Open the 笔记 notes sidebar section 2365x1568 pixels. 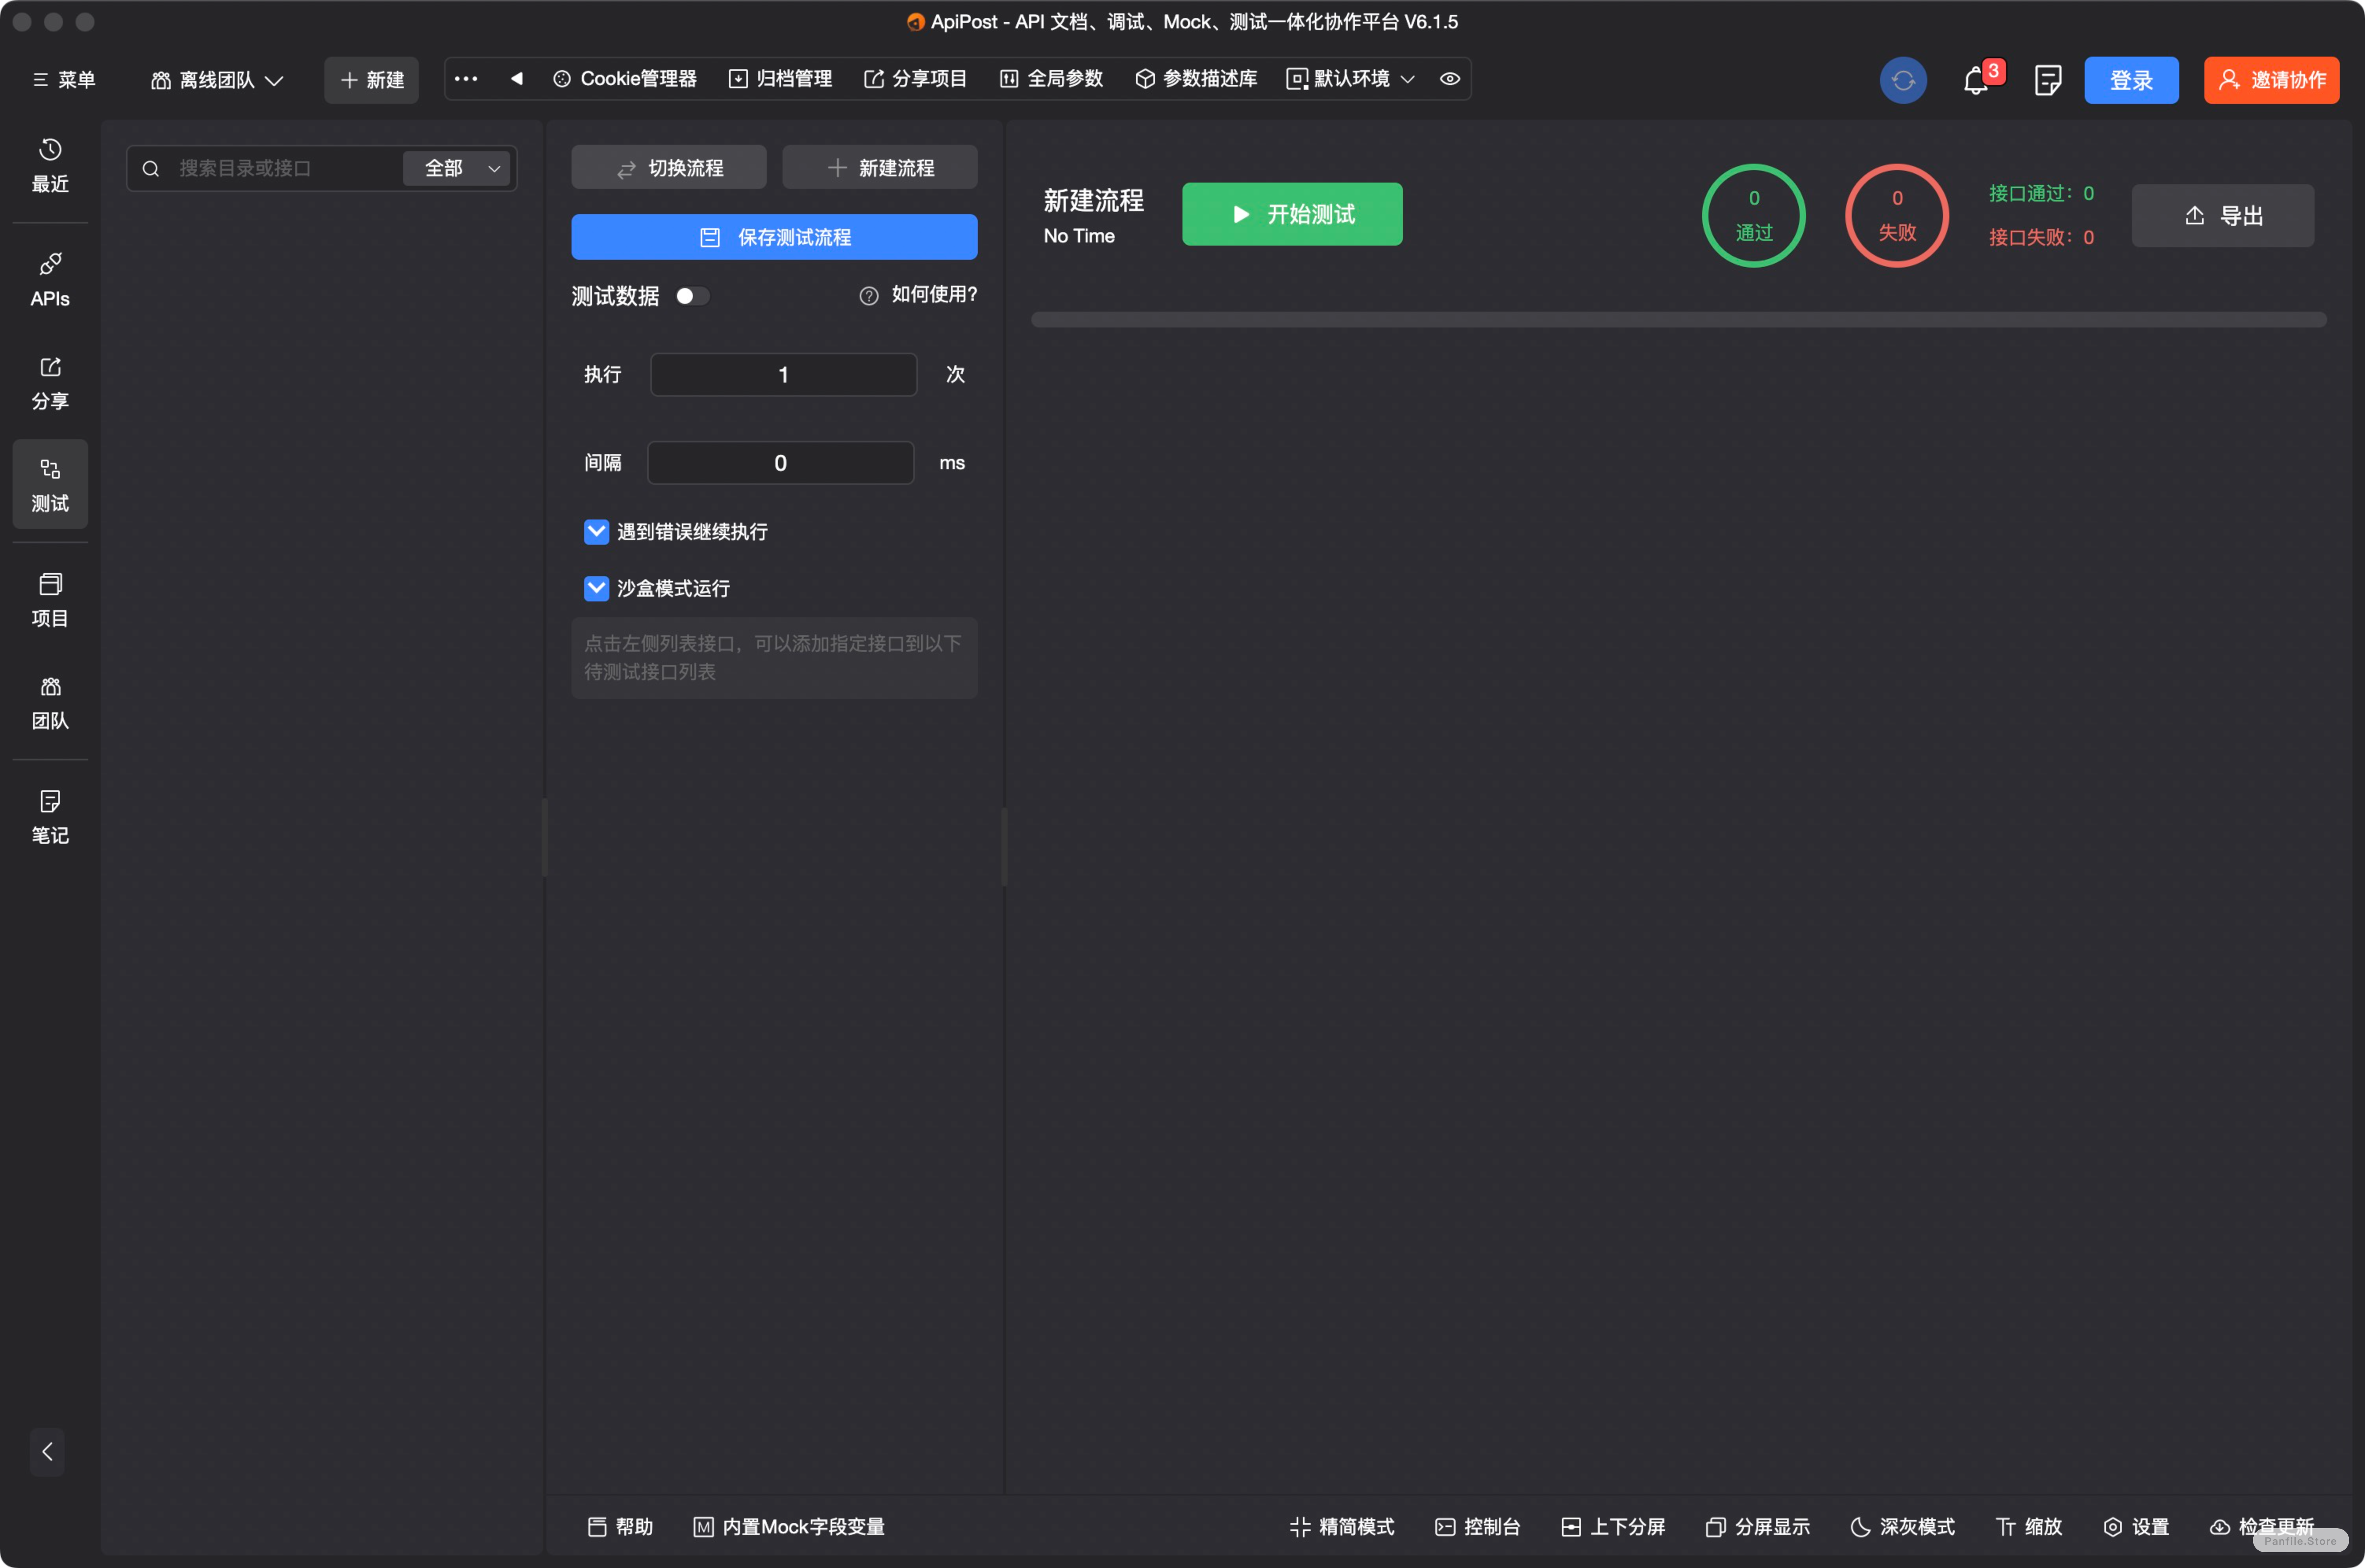pos(50,817)
